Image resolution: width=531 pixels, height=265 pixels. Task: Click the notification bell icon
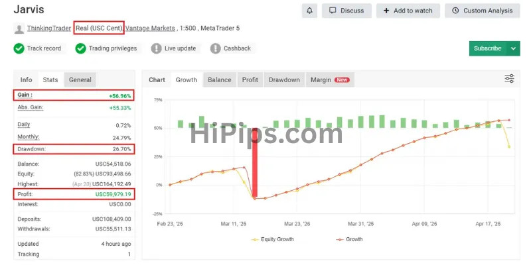tap(309, 11)
